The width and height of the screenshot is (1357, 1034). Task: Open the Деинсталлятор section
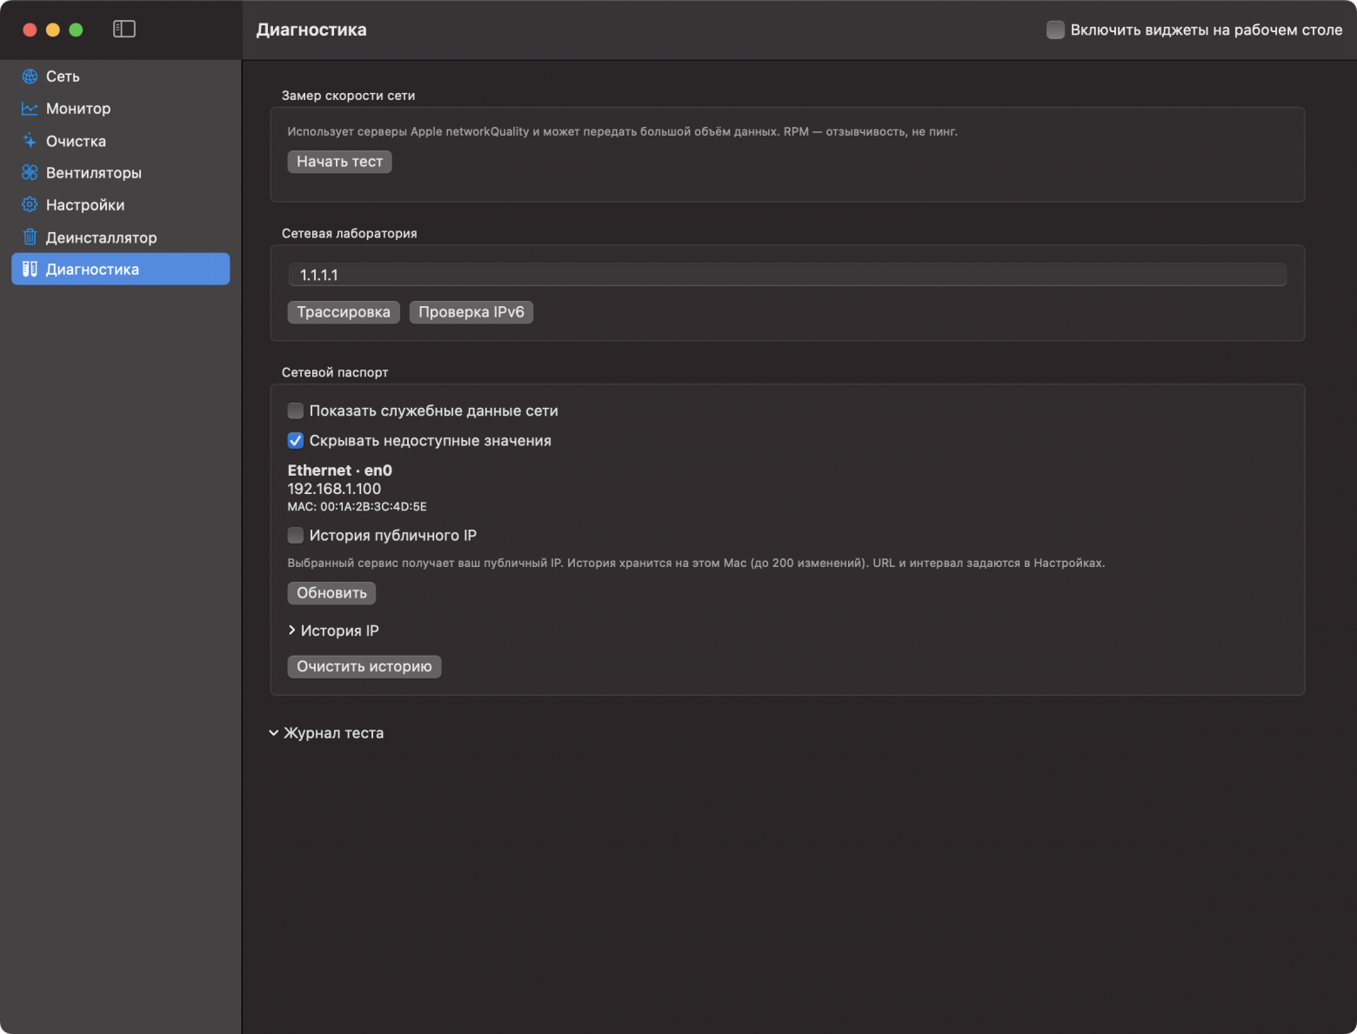(121, 237)
